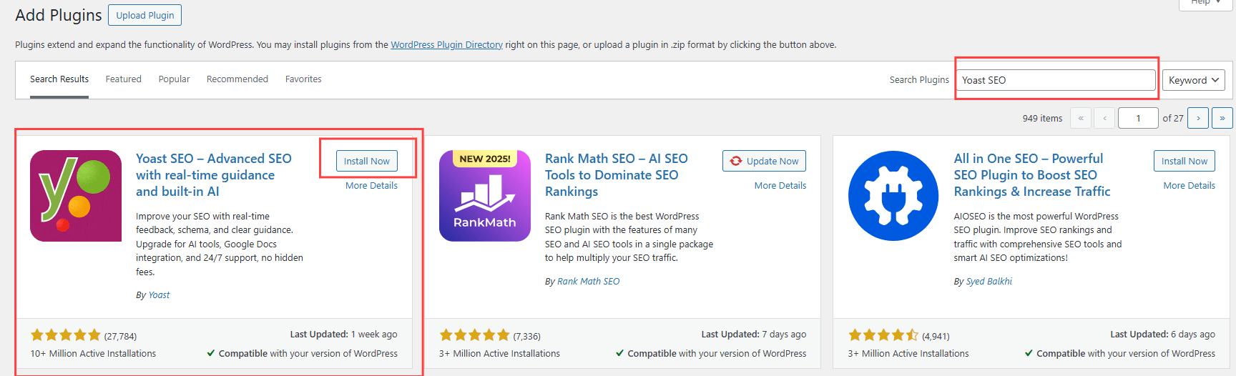Open the Favorites plugins tab
The image size is (1236, 376).
(x=303, y=79)
